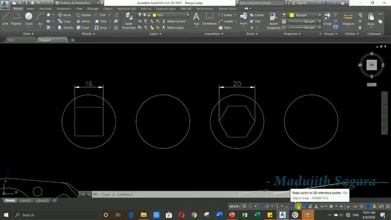Expand the Draw panel
Viewport: 391px width, 220px height.
(28, 34)
